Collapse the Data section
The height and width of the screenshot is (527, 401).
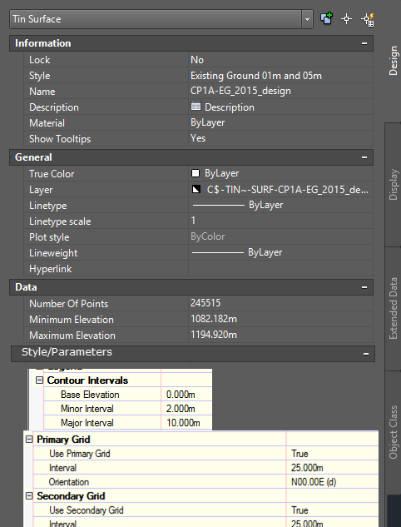(364, 287)
